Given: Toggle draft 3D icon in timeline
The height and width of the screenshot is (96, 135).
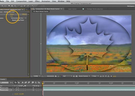Looking at the screenshot, I should (x=19, y=83).
